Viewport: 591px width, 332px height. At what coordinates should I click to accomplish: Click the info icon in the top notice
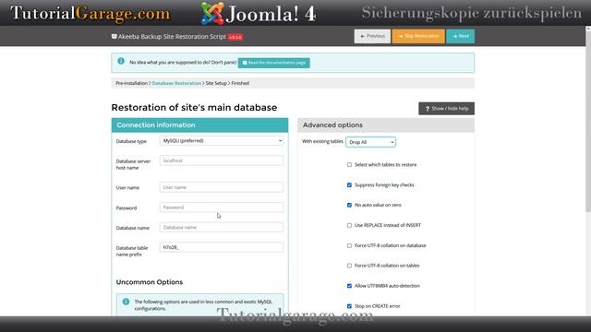121,61
